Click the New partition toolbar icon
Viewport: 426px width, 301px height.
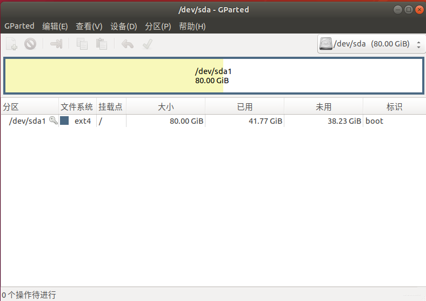tap(11, 44)
